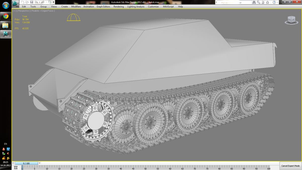The width and height of the screenshot is (302, 170).
Task: Click frame 25 on the timeline ruler
Action: coord(84,168)
